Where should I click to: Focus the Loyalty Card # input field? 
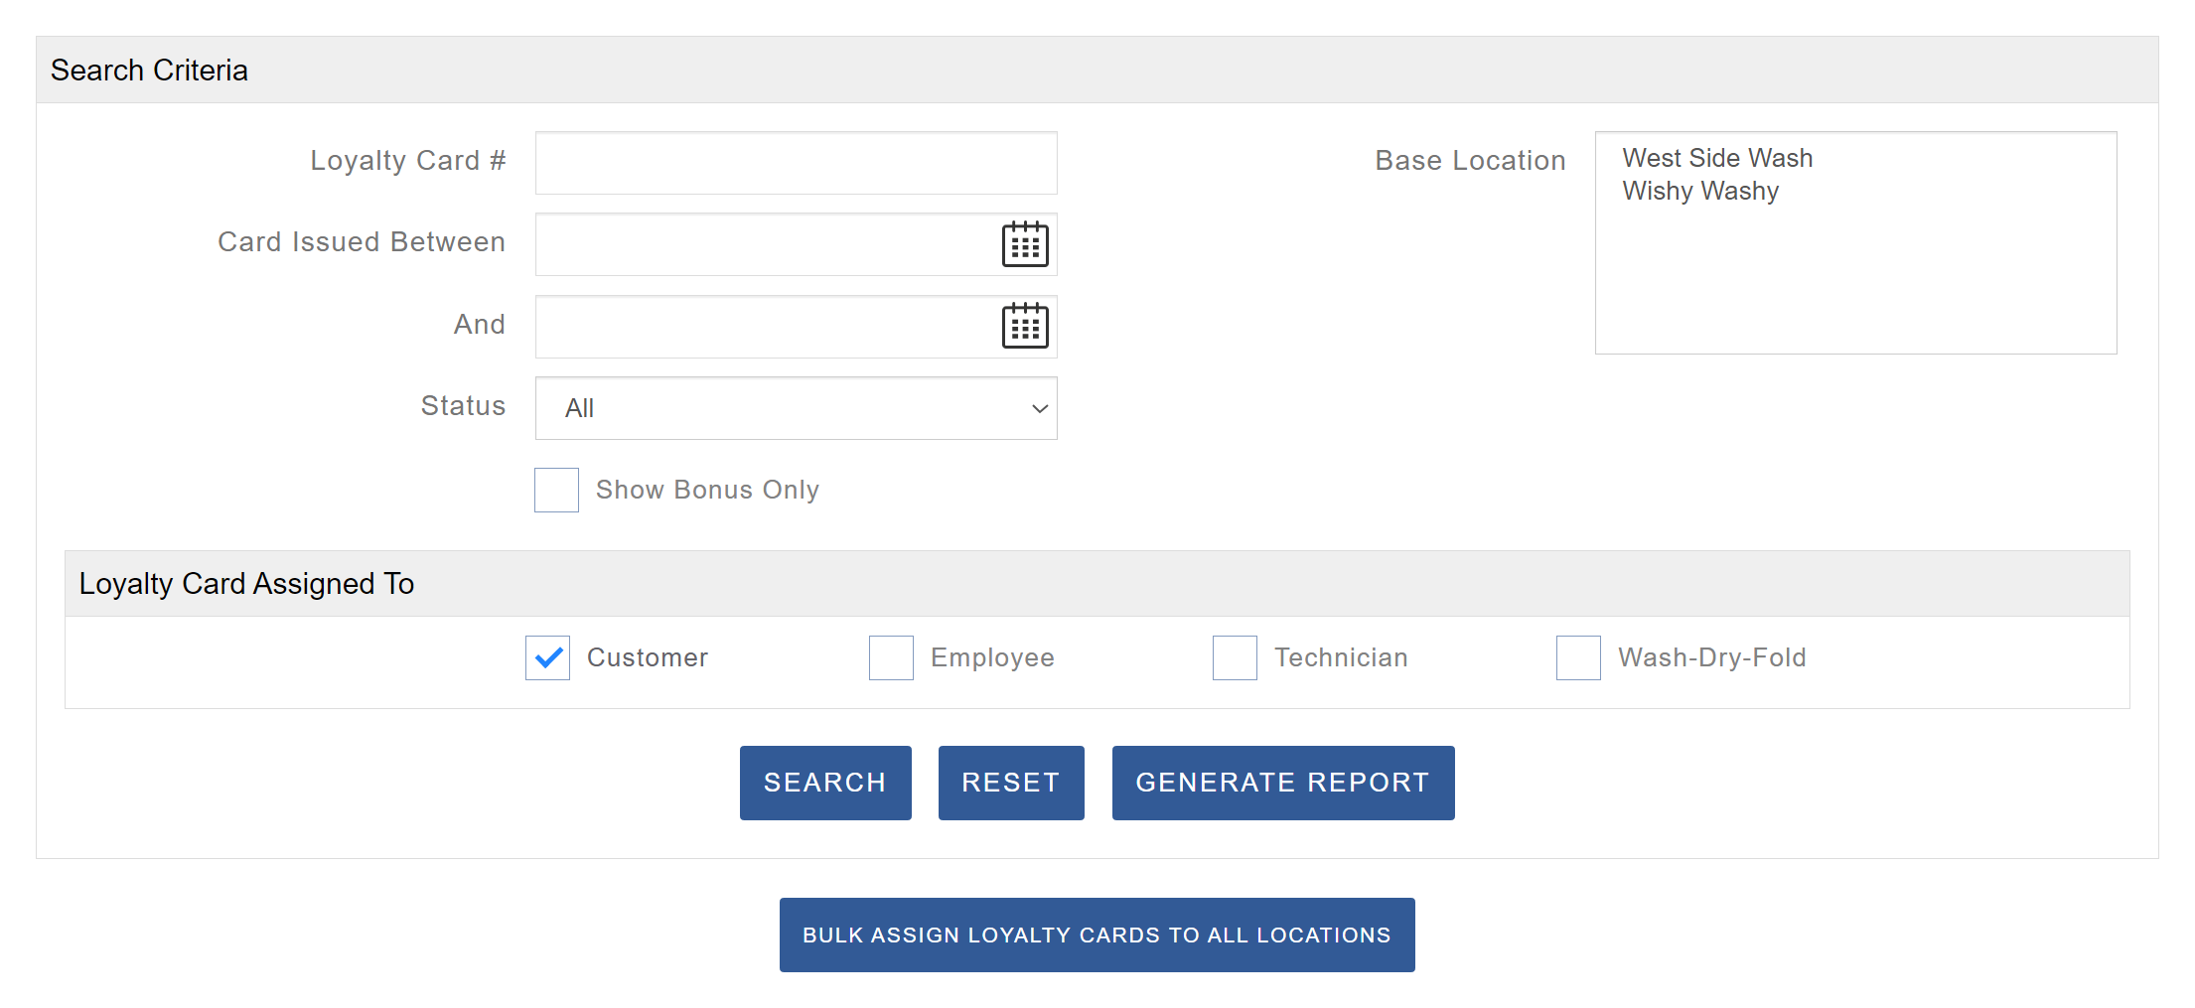pyautogui.click(x=795, y=163)
